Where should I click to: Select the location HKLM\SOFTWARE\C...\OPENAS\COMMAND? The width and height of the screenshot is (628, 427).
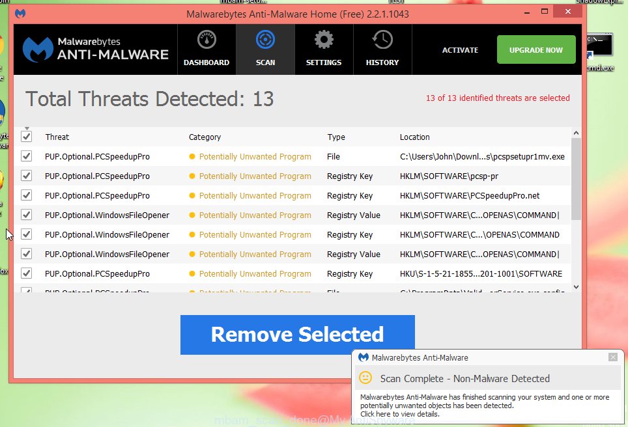click(479, 234)
